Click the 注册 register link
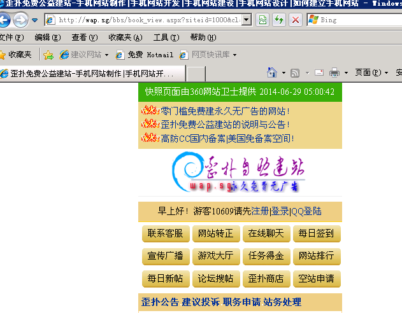The image size is (402, 313). click(260, 211)
